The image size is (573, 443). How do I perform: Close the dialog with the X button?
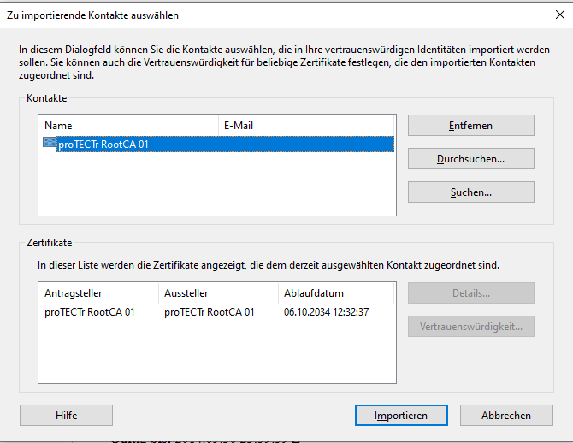(560, 15)
